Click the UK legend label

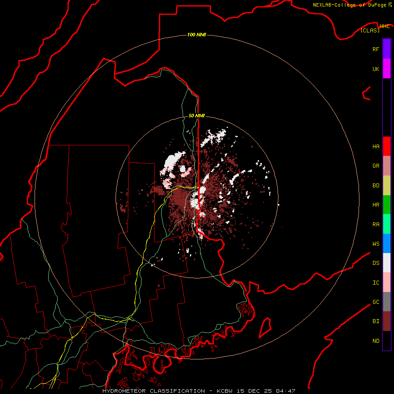[x=376, y=69]
